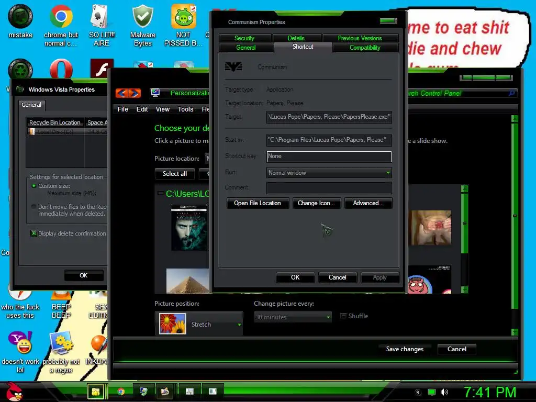This screenshot has height=402, width=536.
Task: Open the File menu in Personalization
Action: 122,109
